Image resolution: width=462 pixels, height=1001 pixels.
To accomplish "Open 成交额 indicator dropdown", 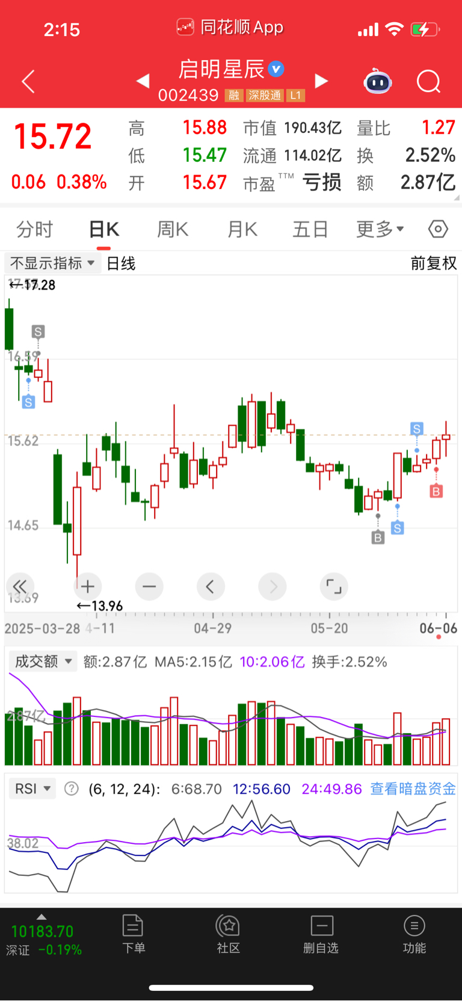I will pyautogui.click(x=43, y=662).
